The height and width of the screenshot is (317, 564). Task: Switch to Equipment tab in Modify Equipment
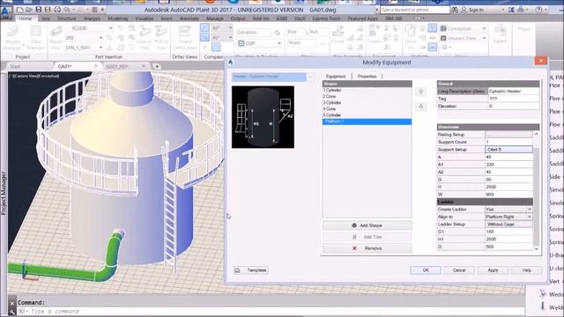click(x=336, y=77)
